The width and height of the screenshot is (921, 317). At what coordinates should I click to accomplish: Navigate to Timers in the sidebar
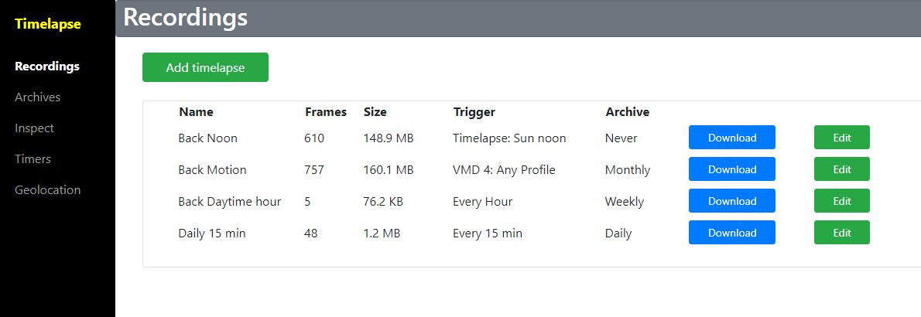coord(33,159)
